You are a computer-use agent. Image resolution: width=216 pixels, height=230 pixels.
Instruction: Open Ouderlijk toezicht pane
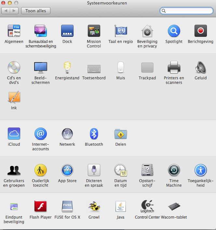[x=41, y=170]
